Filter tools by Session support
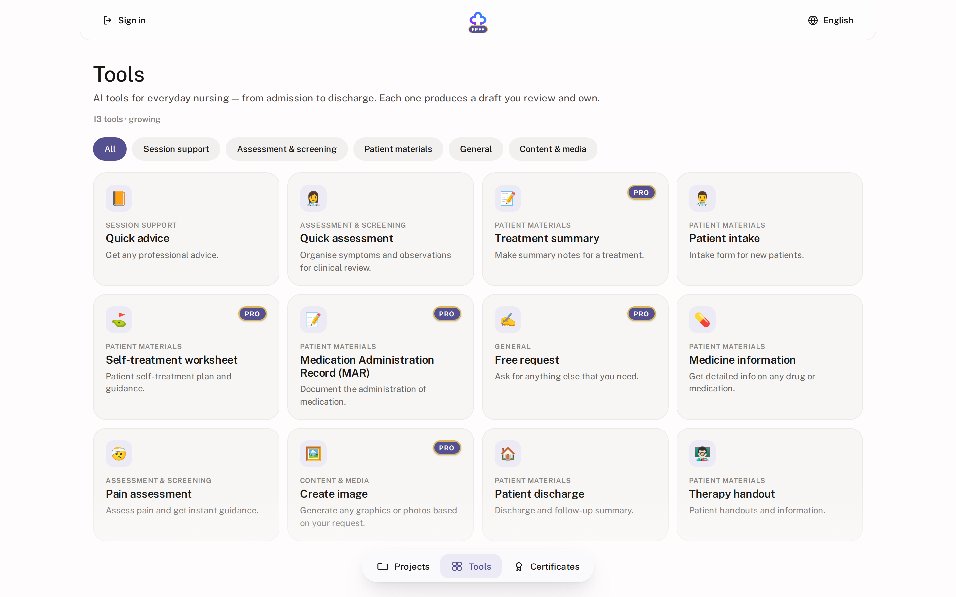The height and width of the screenshot is (597, 956). coord(176,149)
